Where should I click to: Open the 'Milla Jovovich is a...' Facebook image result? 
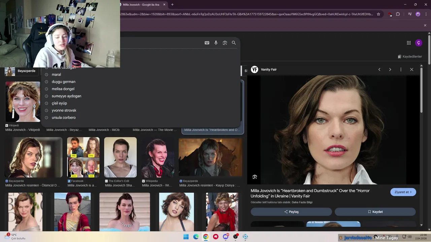(x=83, y=157)
